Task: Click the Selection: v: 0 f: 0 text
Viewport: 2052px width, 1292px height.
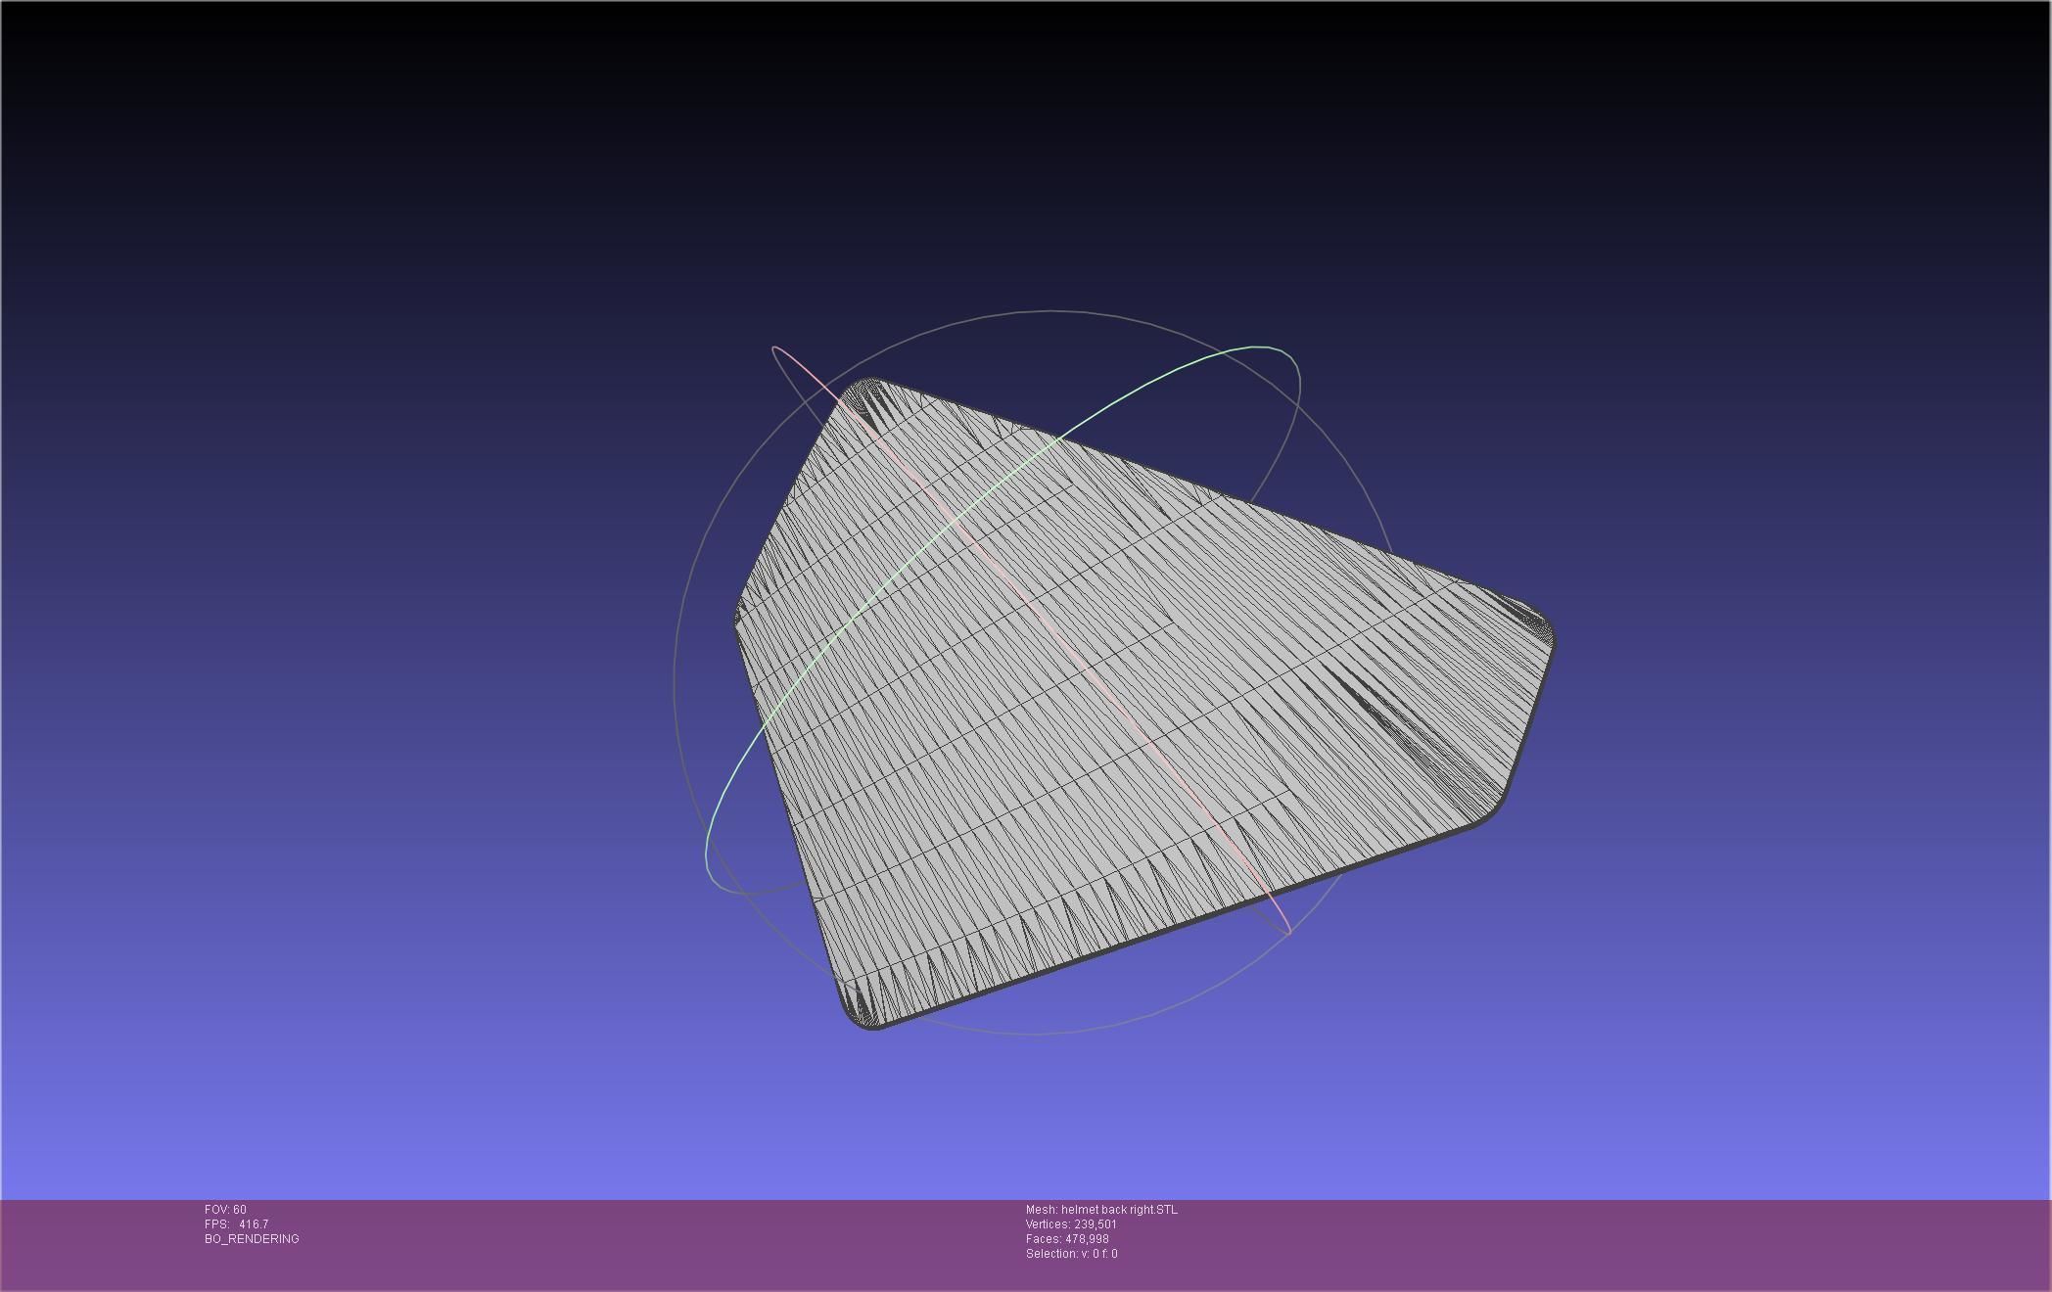Action: [x=1071, y=1254]
